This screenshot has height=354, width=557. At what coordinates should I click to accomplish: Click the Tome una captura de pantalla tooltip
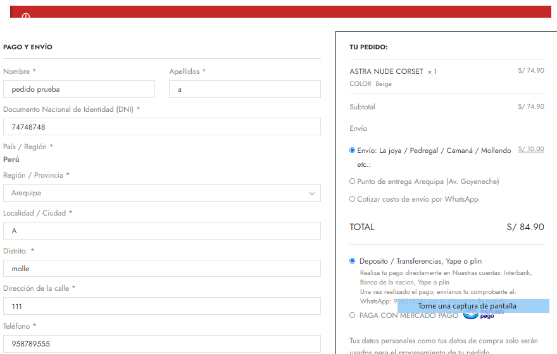coord(473,306)
